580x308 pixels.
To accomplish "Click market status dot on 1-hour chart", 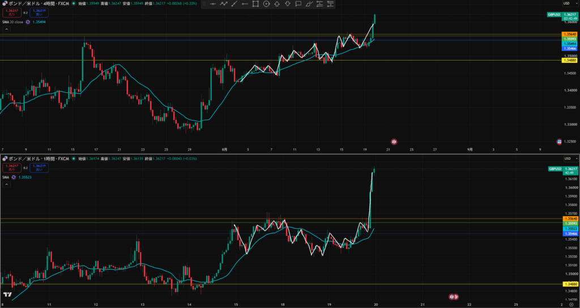I will click(74, 159).
